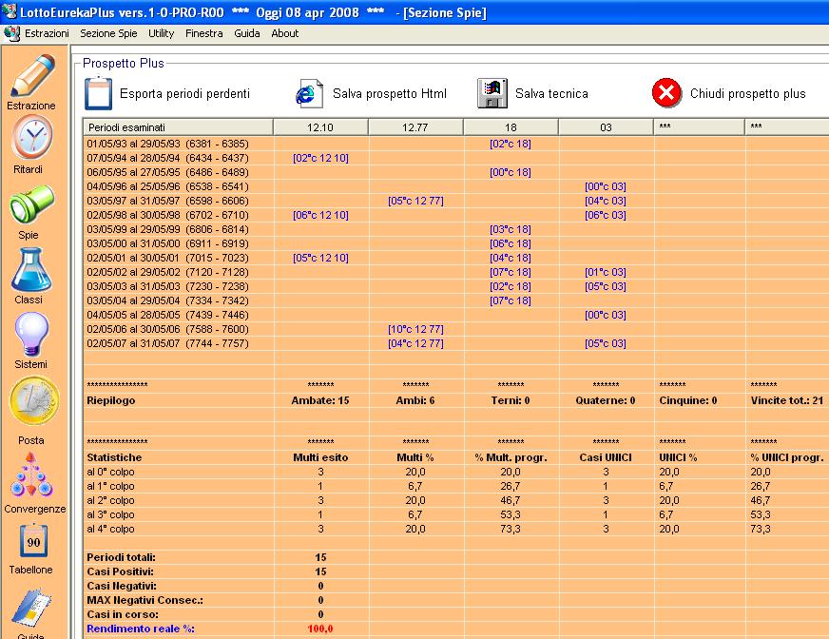This screenshot has height=639, width=829.
Task: Open the Estrazioni menu
Action: point(47,33)
